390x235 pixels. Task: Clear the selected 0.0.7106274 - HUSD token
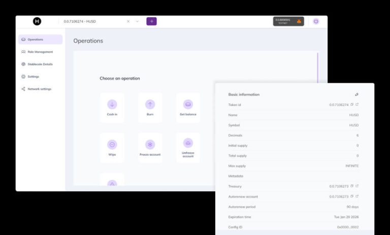point(128,21)
